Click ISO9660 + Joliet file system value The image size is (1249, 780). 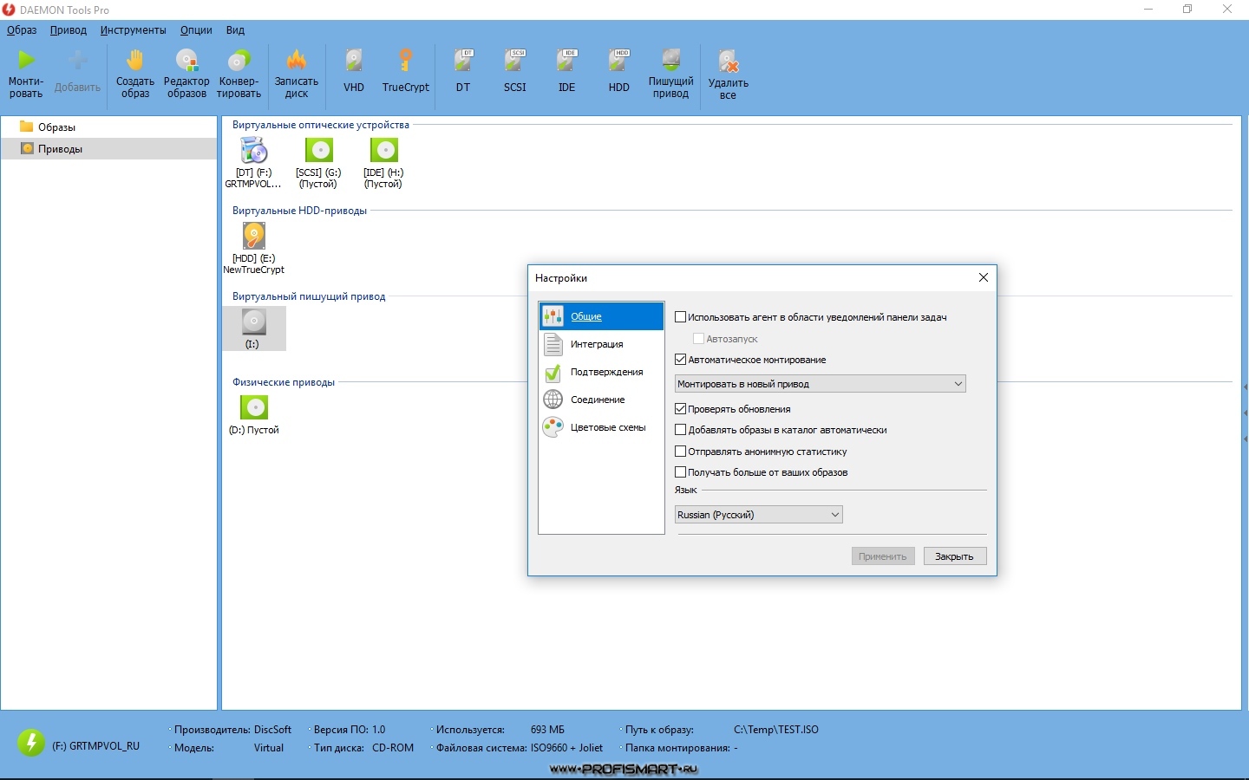point(566,748)
